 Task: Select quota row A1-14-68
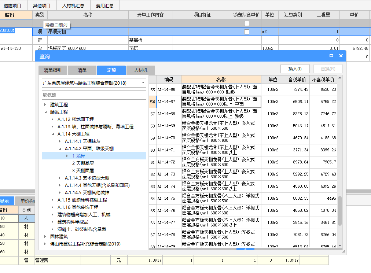(x=243, y=114)
